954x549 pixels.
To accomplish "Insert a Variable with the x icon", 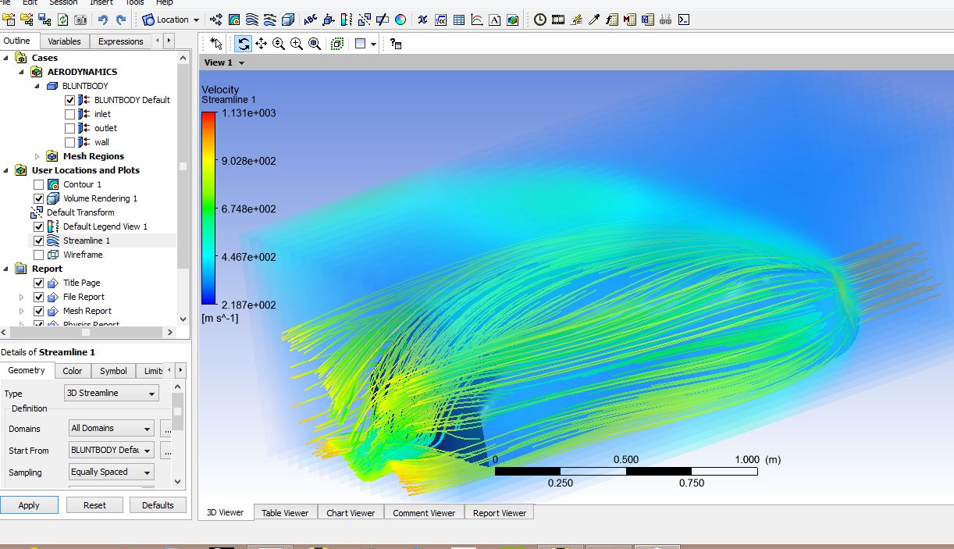I will pyautogui.click(x=422, y=20).
